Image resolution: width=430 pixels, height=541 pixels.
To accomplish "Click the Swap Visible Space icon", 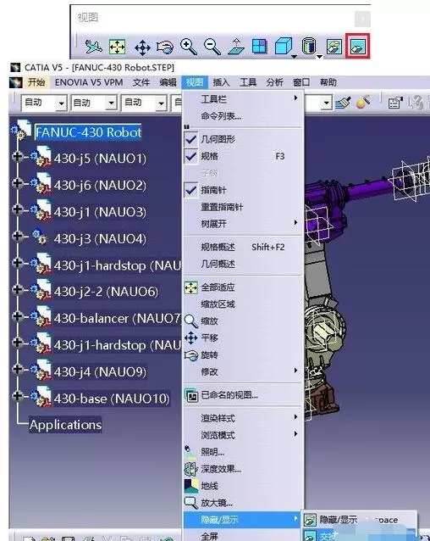I will coord(358,47).
